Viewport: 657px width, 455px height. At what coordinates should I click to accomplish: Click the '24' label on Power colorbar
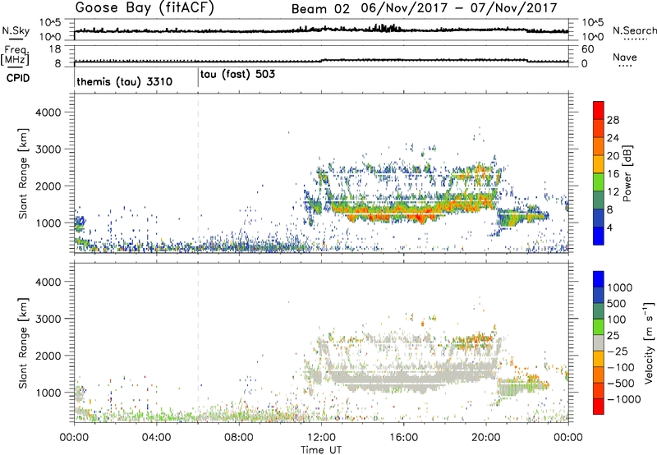click(613, 138)
